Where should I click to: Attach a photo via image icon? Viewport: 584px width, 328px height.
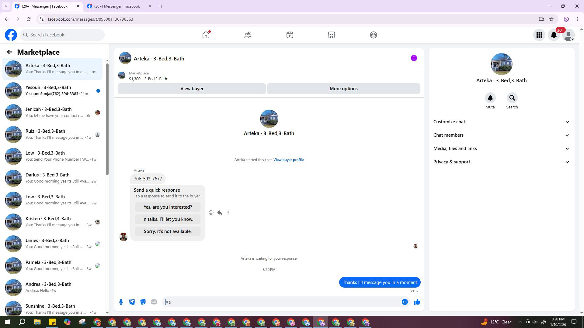click(x=132, y=302)
